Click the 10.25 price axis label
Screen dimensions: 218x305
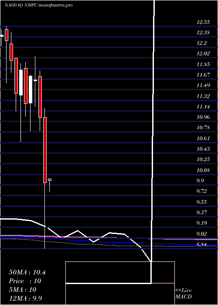coord(203,159)
